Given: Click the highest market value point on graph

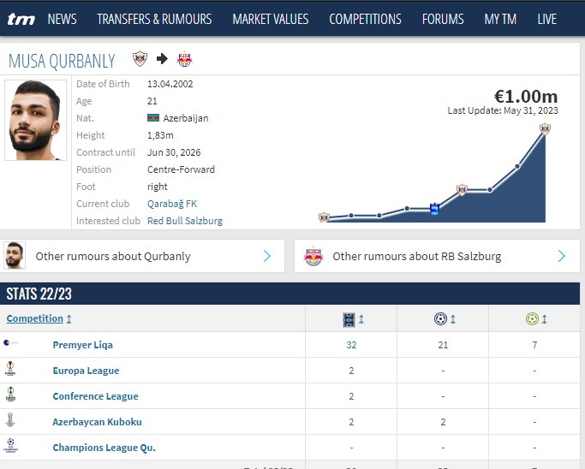Looking at the screenshot, I should (x=545, y=129).
